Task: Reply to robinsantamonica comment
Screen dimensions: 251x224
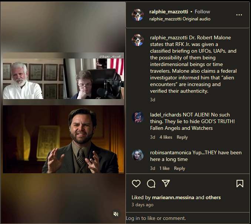Action: tap(180, 168)
